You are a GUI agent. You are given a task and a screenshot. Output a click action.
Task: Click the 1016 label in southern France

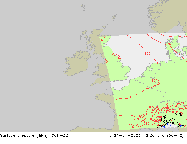coord(145,123)
